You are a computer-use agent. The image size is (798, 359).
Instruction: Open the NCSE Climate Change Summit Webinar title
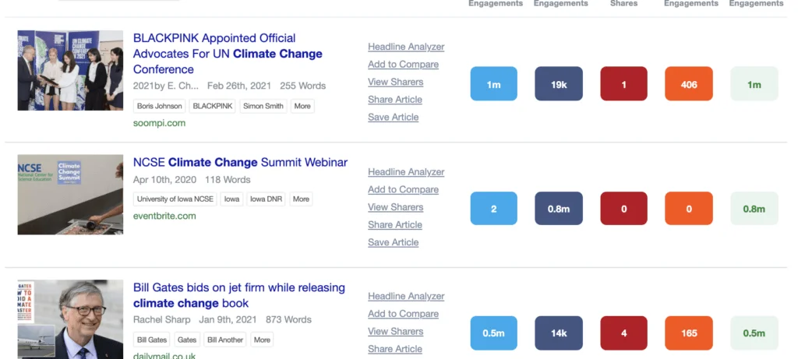[x=240, y=163]
